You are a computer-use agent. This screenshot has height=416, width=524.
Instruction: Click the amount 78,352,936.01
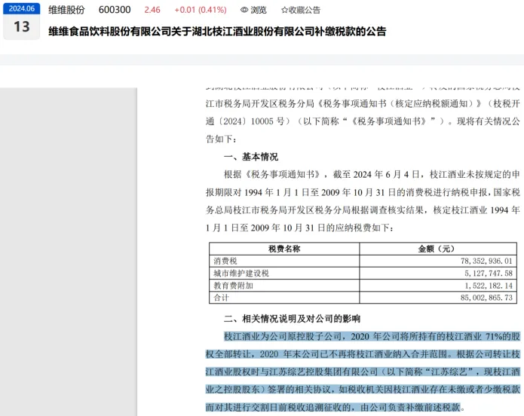tap(486, 261)
